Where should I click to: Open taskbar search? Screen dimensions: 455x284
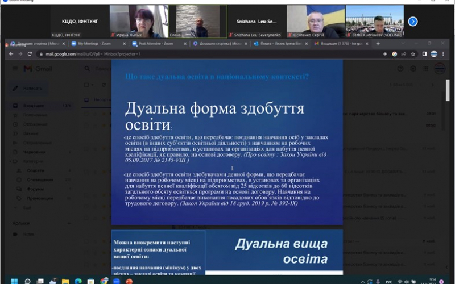click(27, 281)
